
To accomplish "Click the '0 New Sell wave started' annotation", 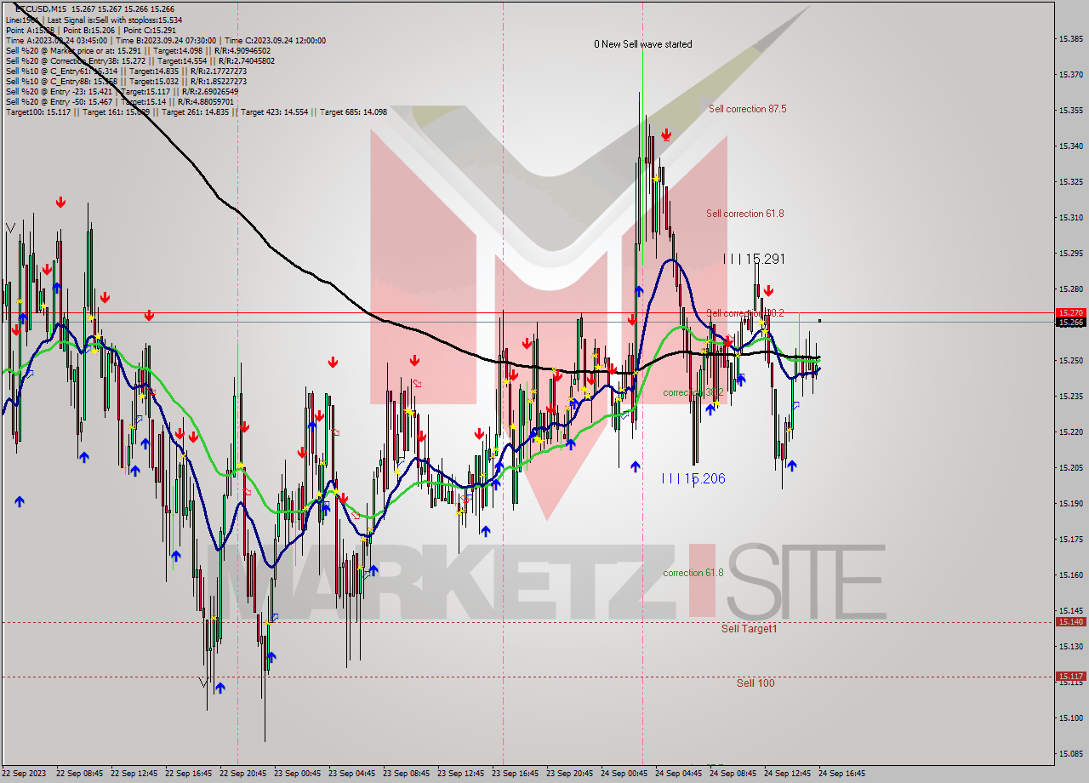I will tap(643, 44).
